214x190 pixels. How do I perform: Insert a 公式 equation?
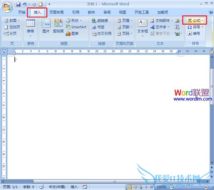coord(194,21)
